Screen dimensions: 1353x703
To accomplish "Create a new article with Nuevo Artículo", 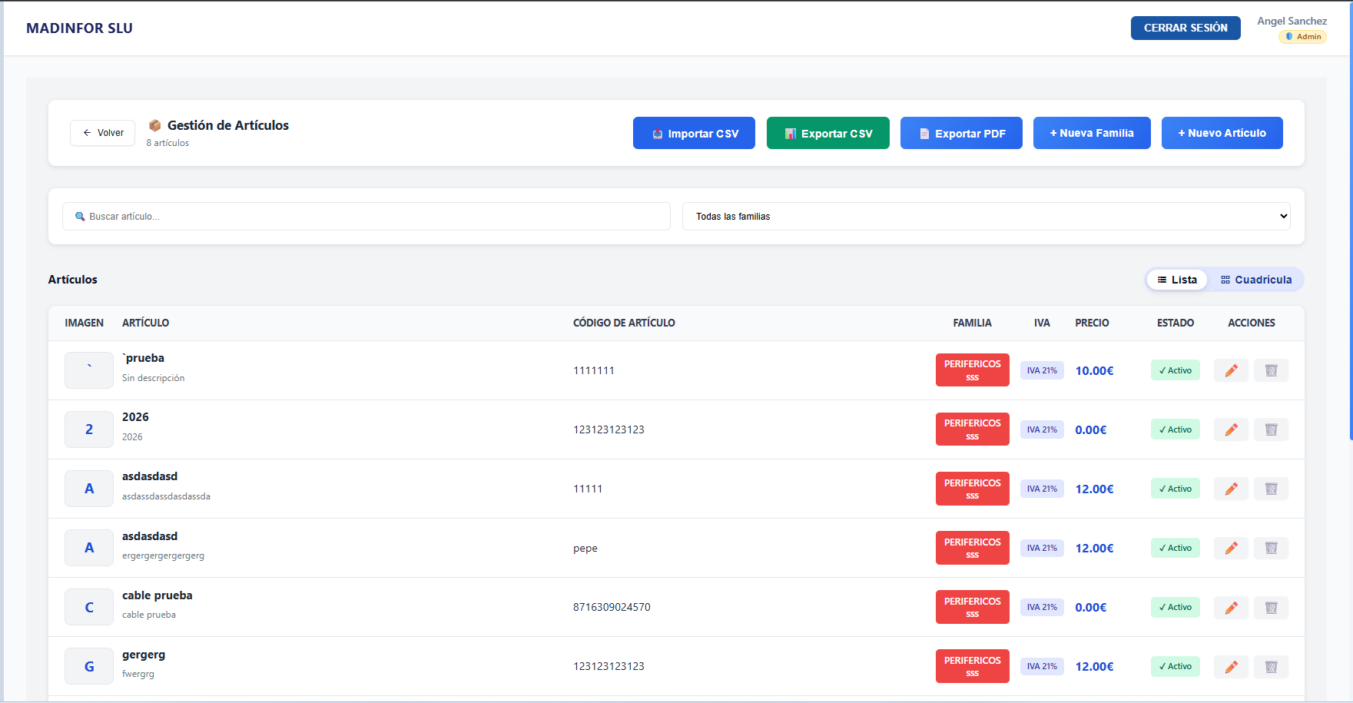I will [x=1222, y=133].
